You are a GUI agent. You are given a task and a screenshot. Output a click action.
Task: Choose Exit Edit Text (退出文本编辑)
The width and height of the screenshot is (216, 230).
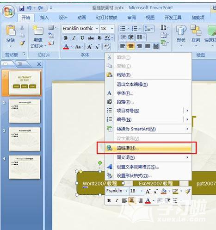(x=148, y=84)
